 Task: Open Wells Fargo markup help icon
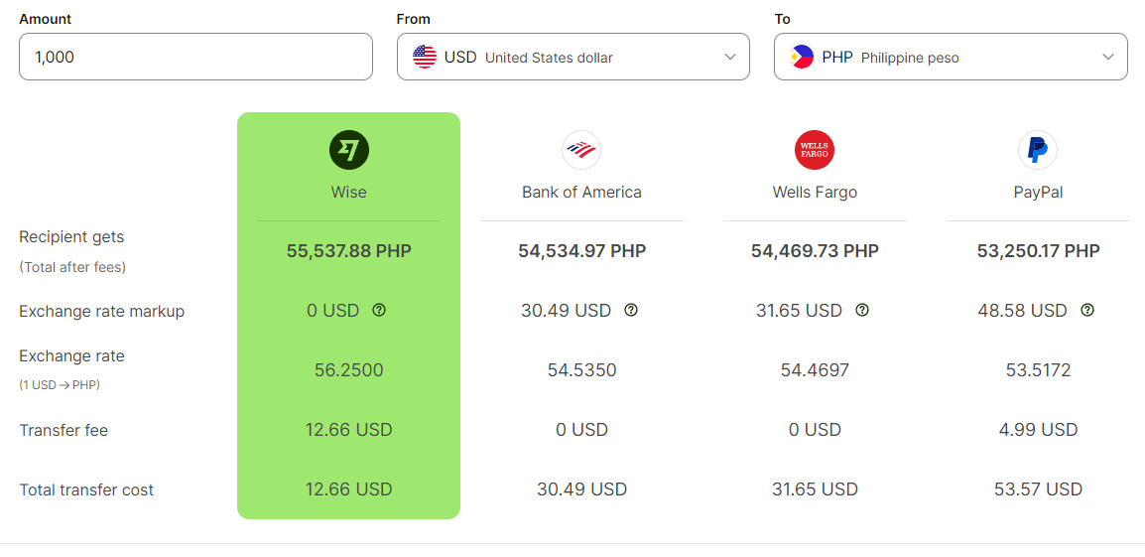point(862,311)
